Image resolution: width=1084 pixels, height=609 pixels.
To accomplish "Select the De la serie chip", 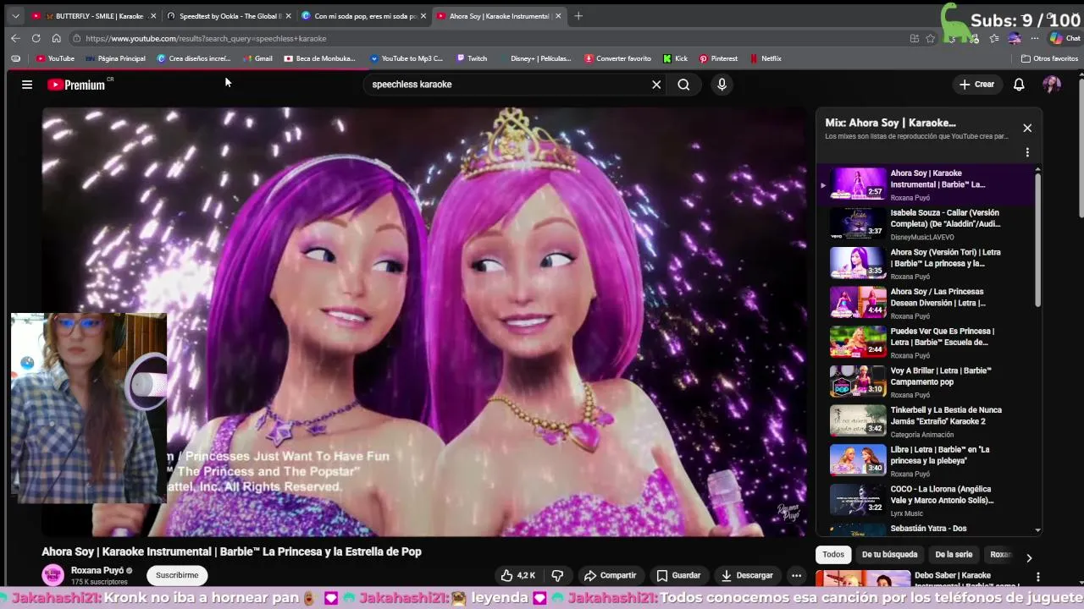I will point(954,555).
